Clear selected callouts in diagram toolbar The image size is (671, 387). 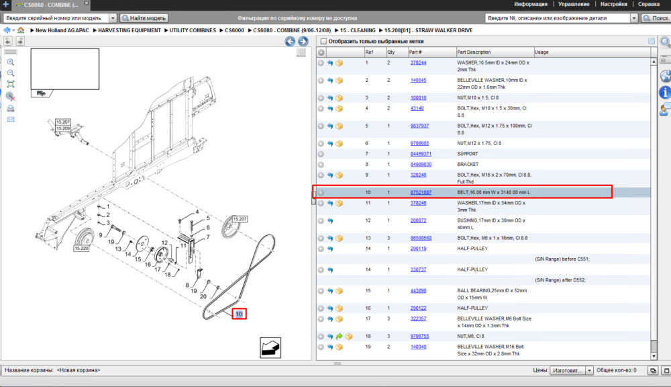click(x=11, y=96)
